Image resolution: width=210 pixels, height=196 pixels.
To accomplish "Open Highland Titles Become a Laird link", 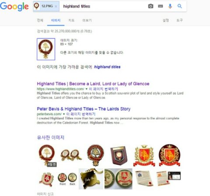I will tap(93, 83).
